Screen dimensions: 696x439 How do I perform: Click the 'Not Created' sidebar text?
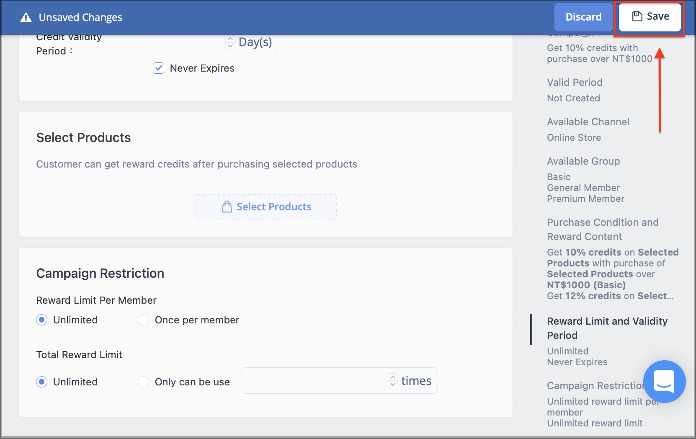pyautogui.click(x=573, y=98)
